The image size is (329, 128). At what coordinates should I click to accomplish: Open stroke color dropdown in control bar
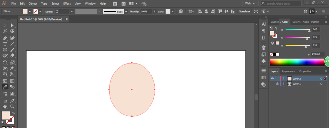click(40, 12)
